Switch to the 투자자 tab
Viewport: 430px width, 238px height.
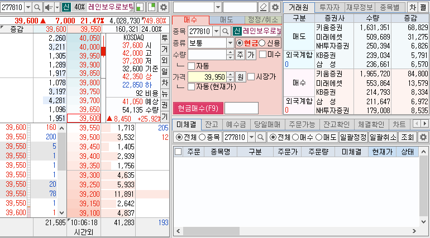coord(329,7)
